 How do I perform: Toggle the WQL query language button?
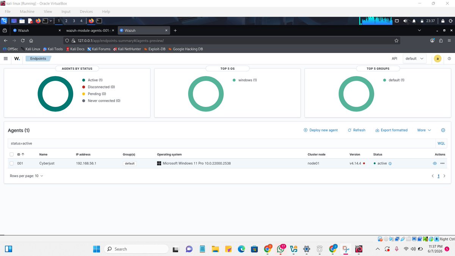[441, 143]
